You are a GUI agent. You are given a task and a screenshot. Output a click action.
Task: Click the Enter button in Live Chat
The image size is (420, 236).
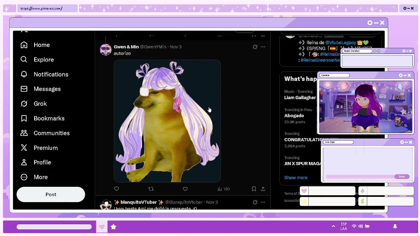(402, 177)
